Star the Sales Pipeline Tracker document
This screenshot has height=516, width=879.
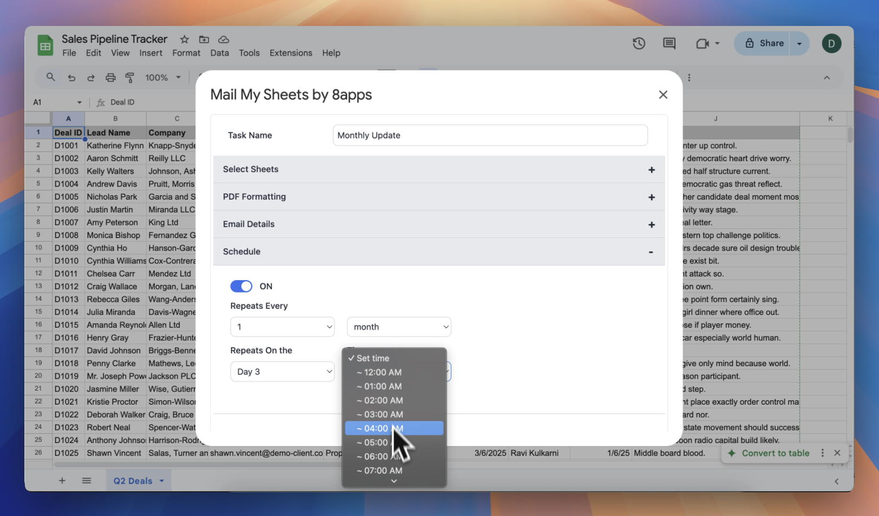tap(185, 39)
